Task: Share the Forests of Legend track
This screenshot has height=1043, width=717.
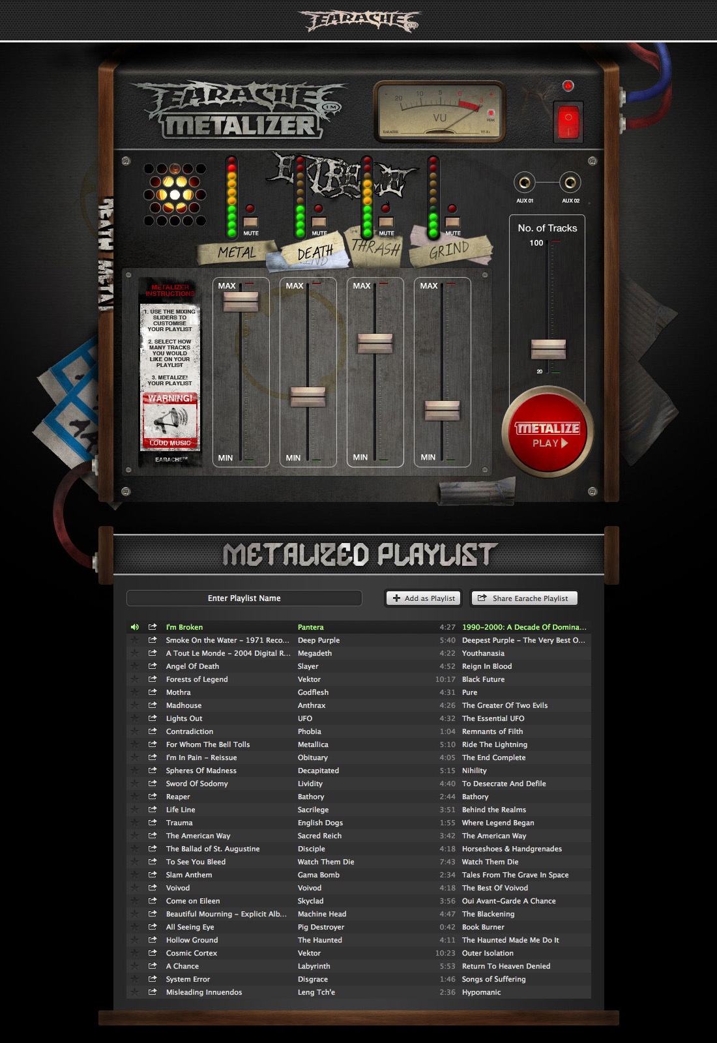Action: pos(153,679)
